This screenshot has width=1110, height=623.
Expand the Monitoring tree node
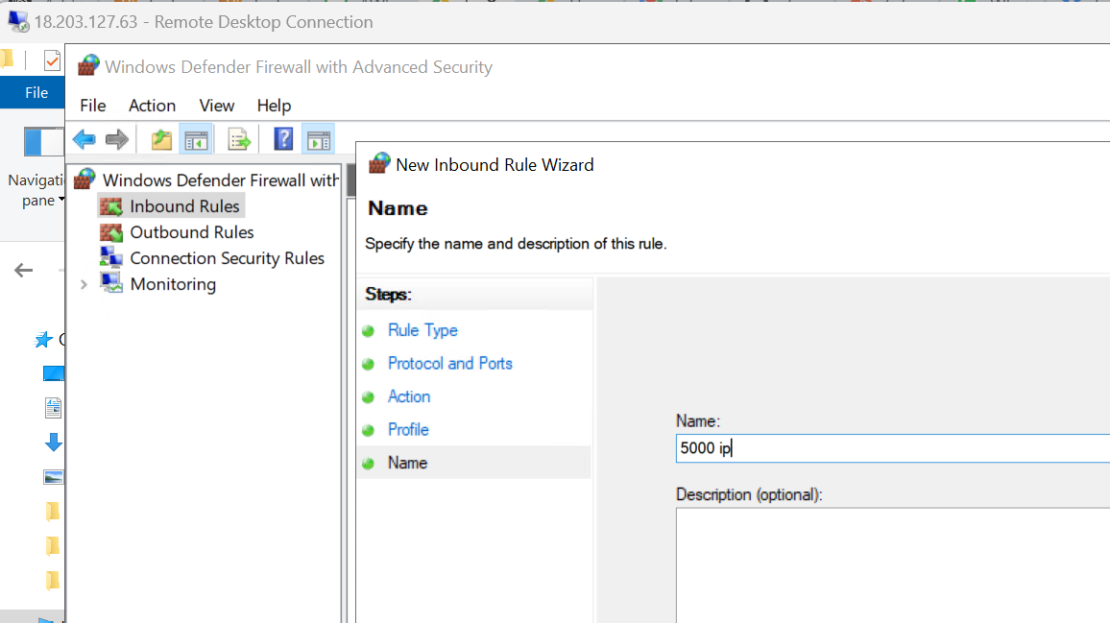84,284
